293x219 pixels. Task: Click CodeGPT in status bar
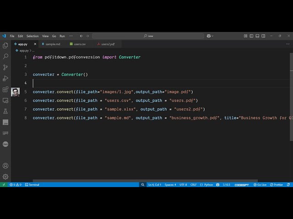coord(242,185)
